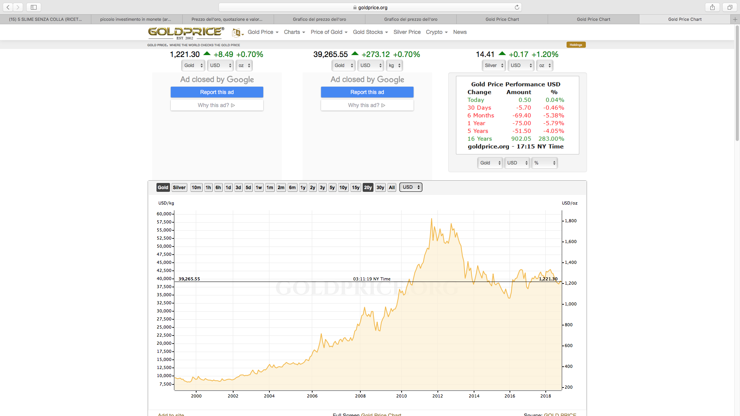Go back with Safari's back arrow

(8, 7)
